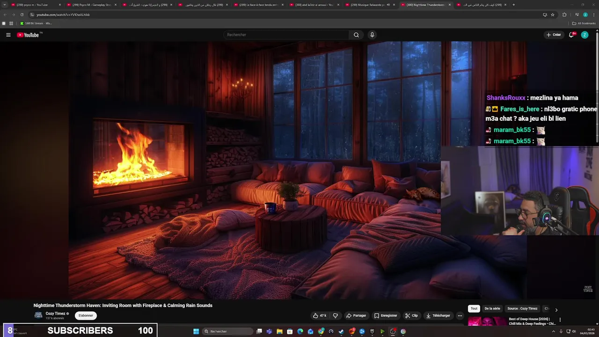Mute the Musique Relaxante tab audio
The height and width of the screenshot is (337, 599).
coord(388,5)
